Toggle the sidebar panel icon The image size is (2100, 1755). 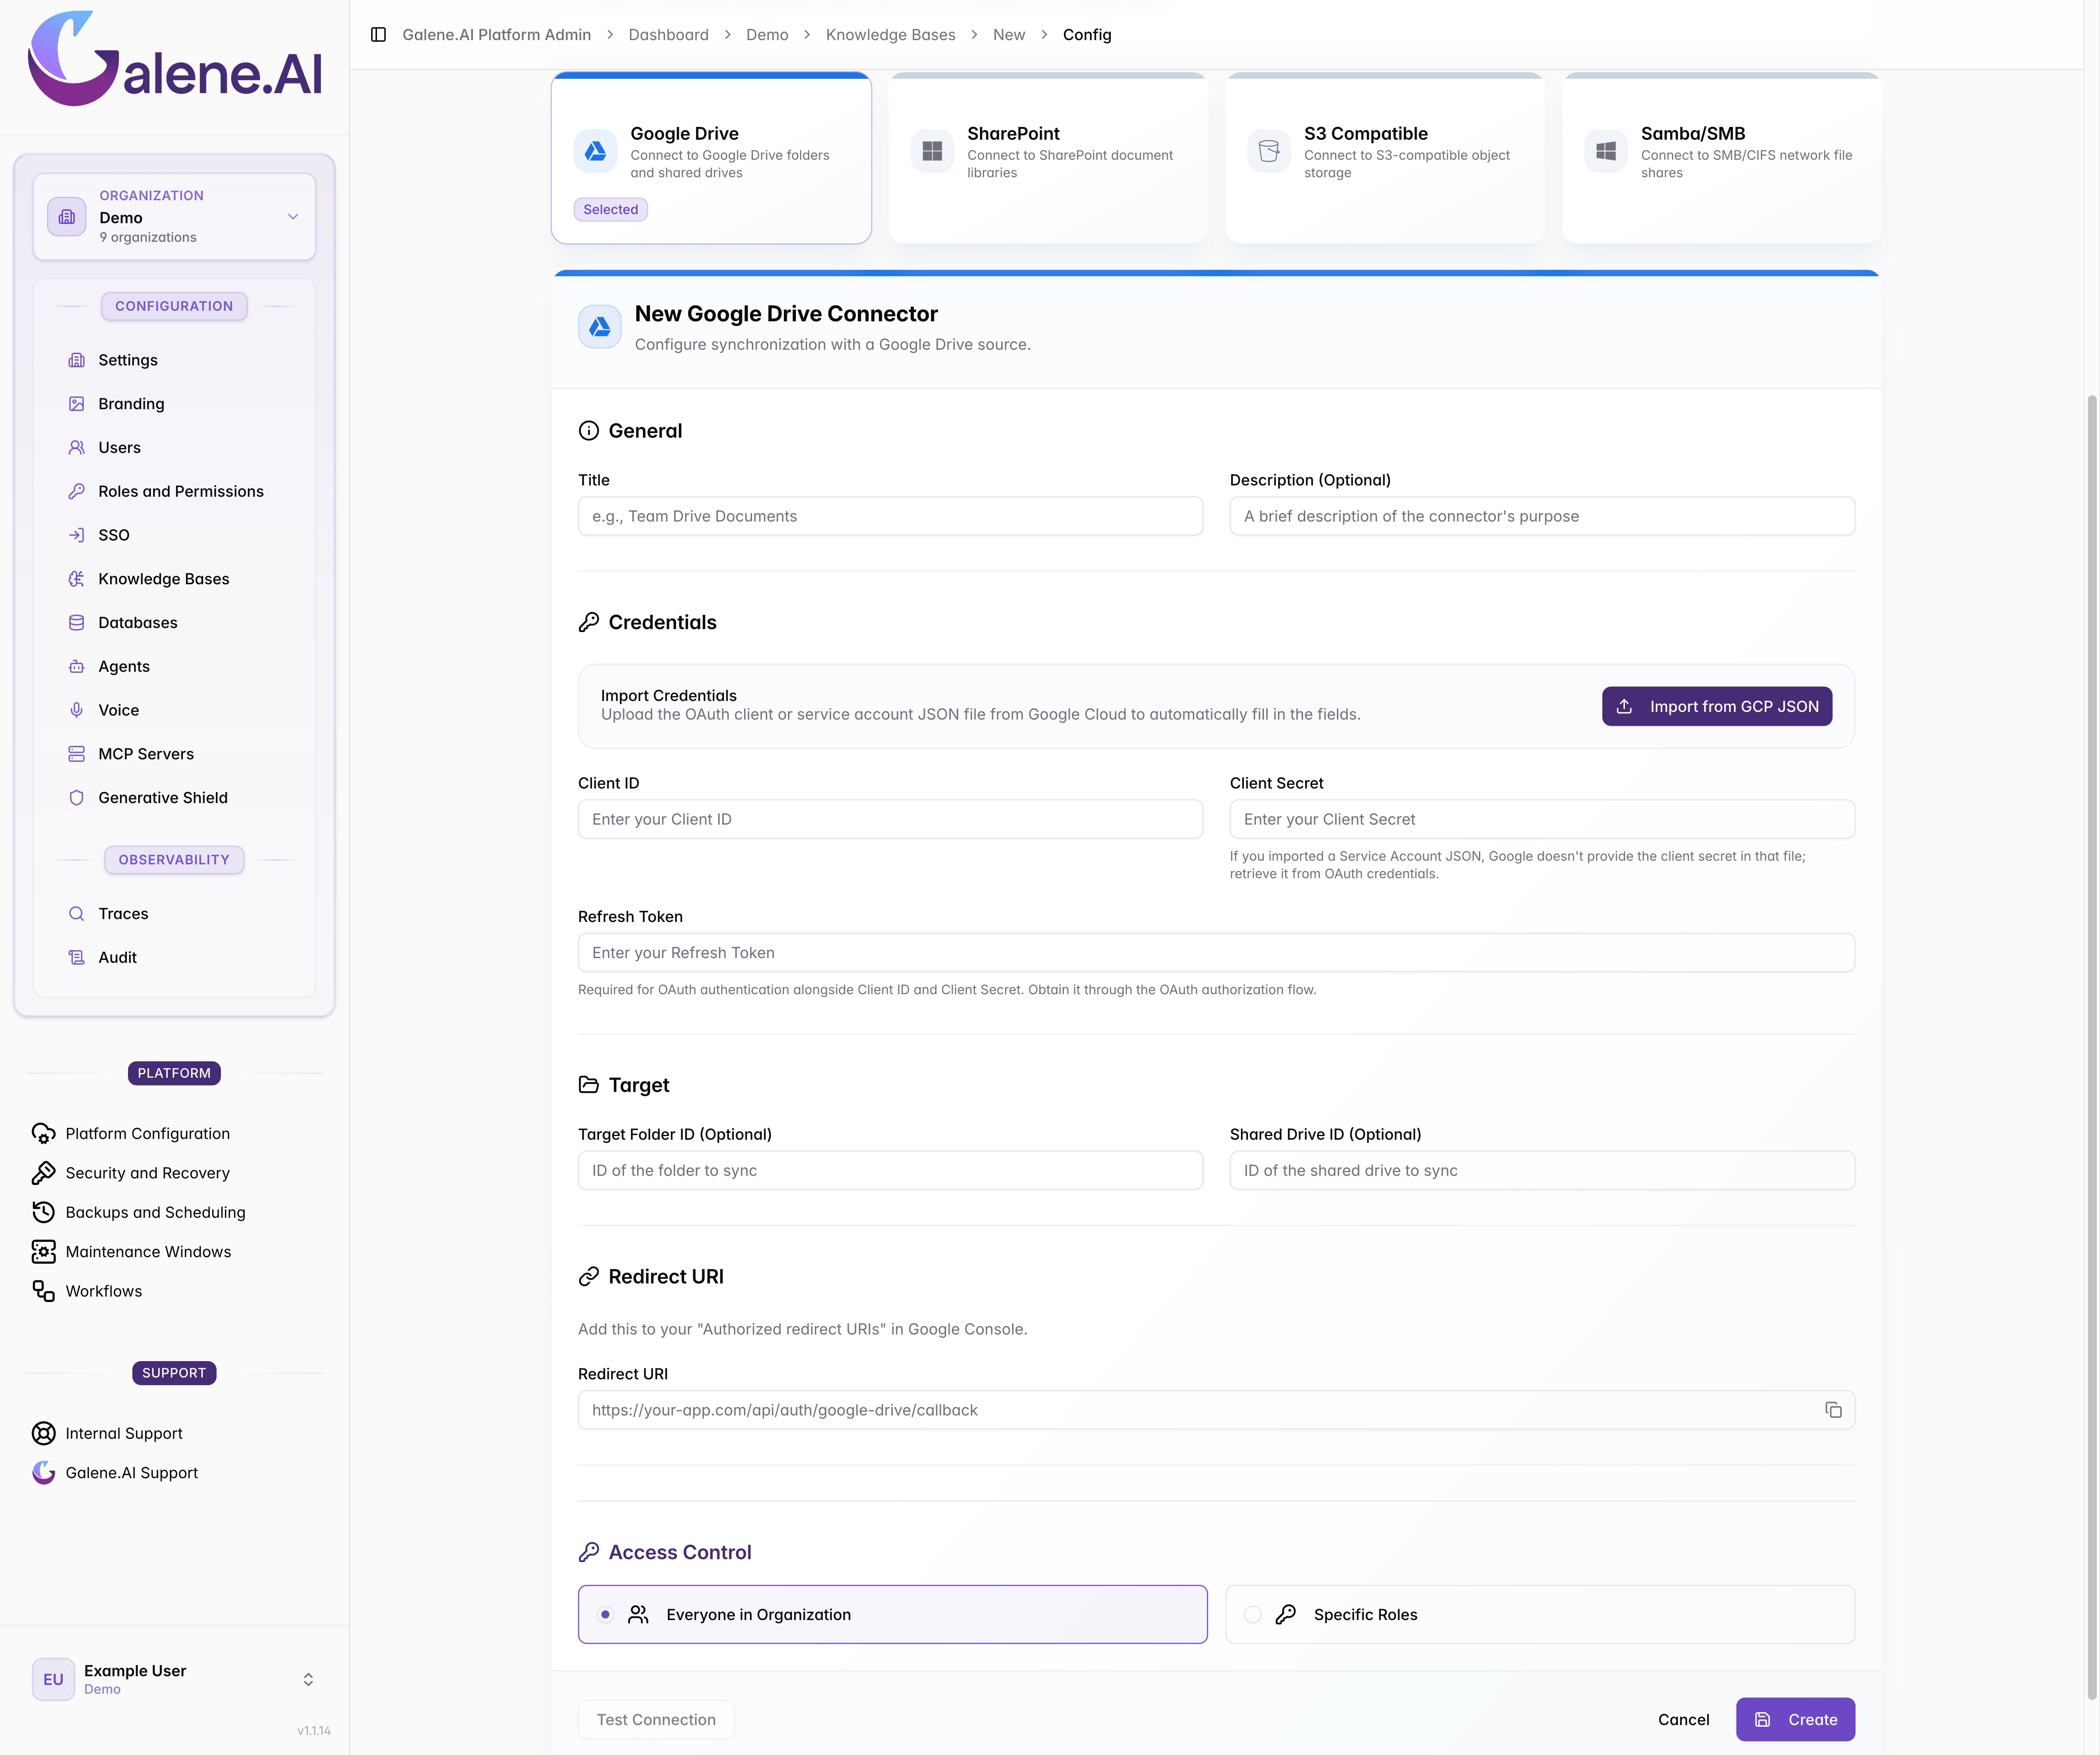(x=378, y=35)
